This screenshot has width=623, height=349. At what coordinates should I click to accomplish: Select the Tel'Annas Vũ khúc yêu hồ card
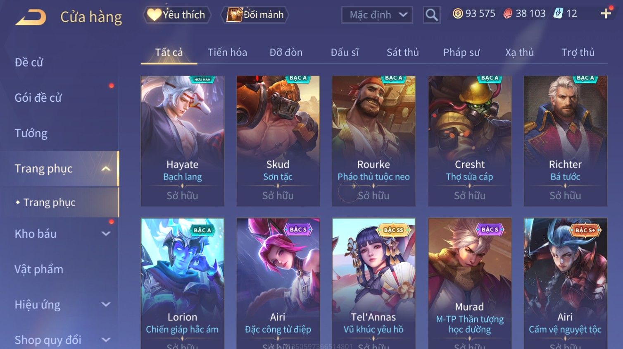click(374, 283)
